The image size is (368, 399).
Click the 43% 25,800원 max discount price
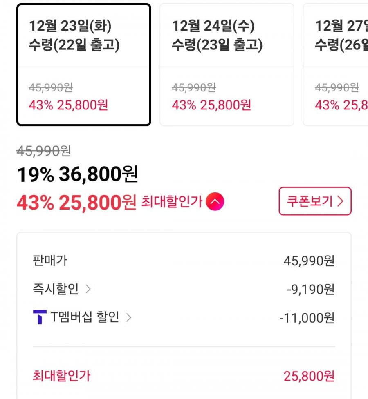[76, 202]
